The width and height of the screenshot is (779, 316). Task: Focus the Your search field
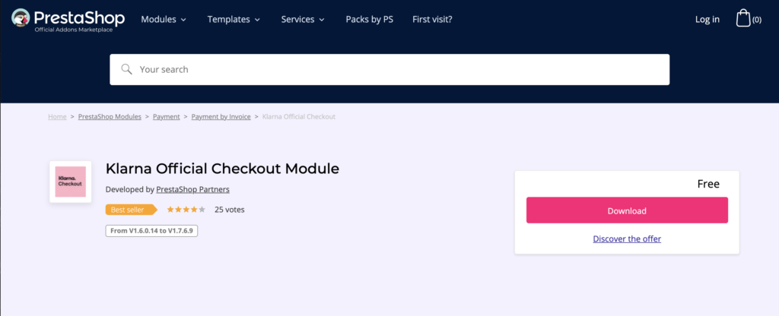pos(389,69)
